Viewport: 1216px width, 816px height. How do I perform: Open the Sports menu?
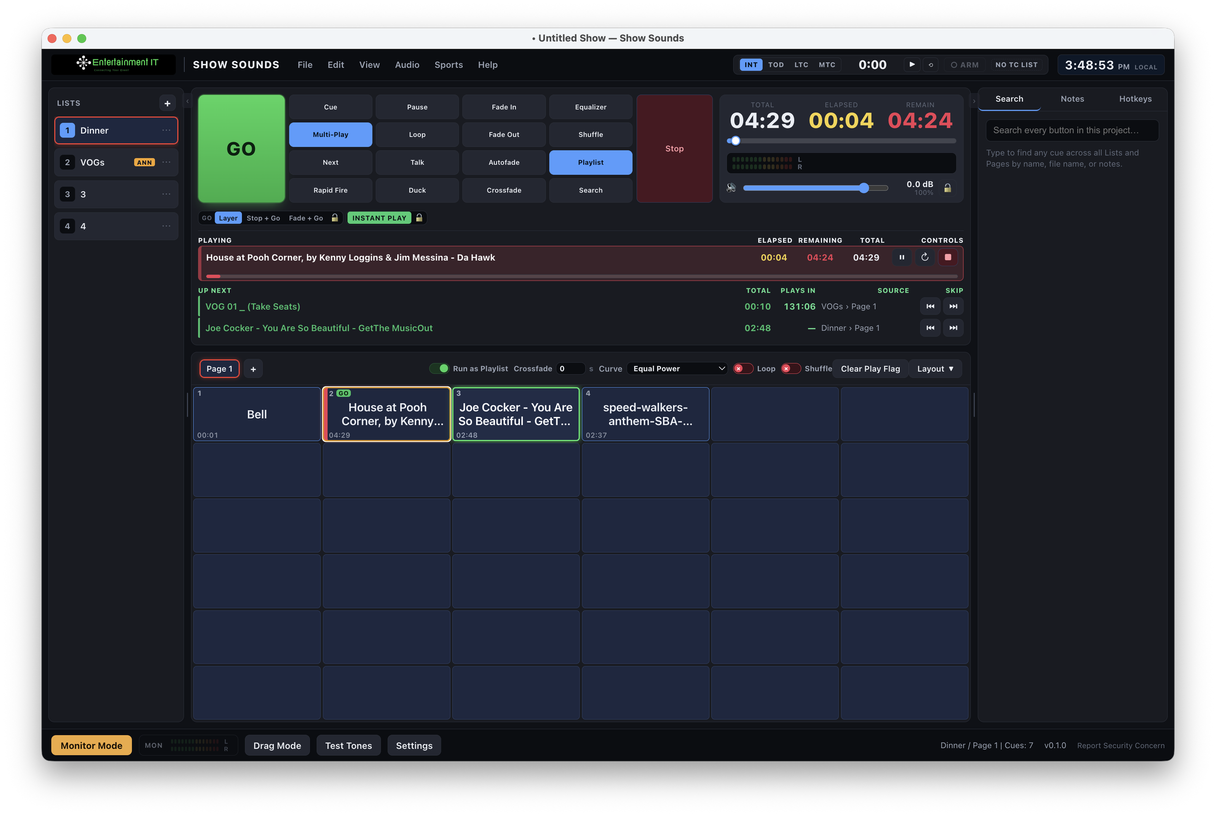(448, 65)
